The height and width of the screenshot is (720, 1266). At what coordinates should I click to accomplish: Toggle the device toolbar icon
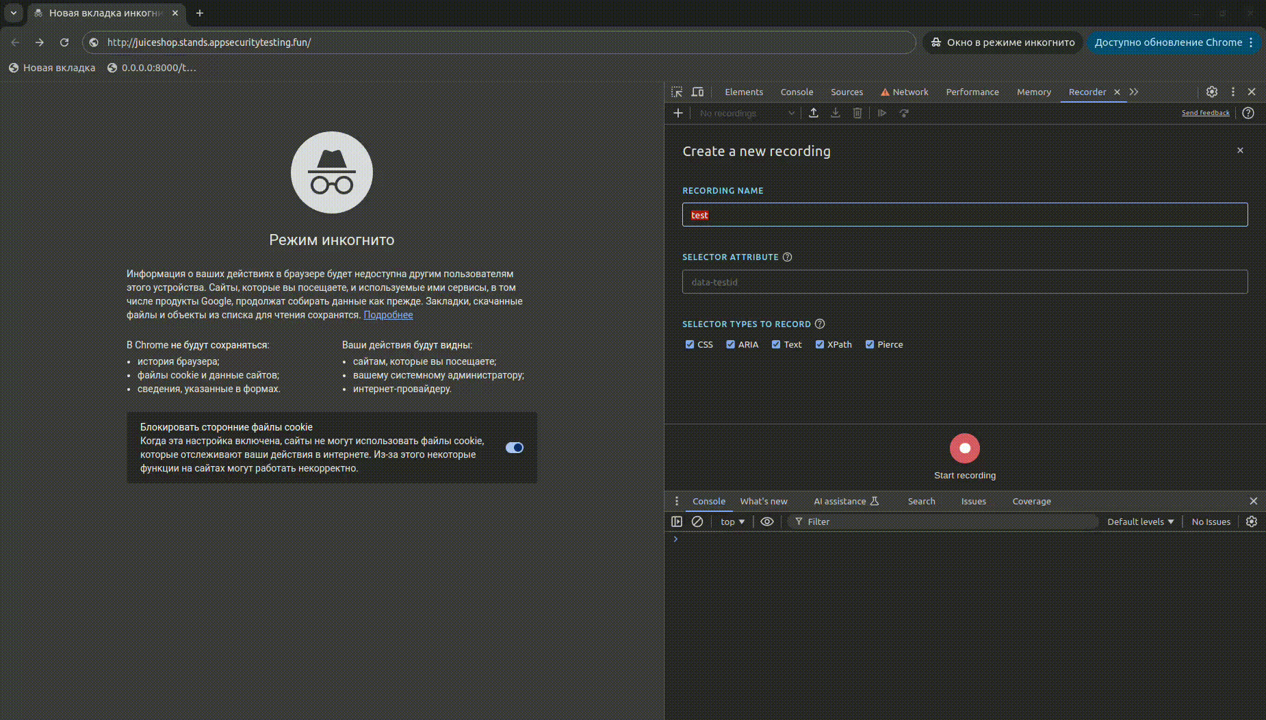tap(697, 92)
